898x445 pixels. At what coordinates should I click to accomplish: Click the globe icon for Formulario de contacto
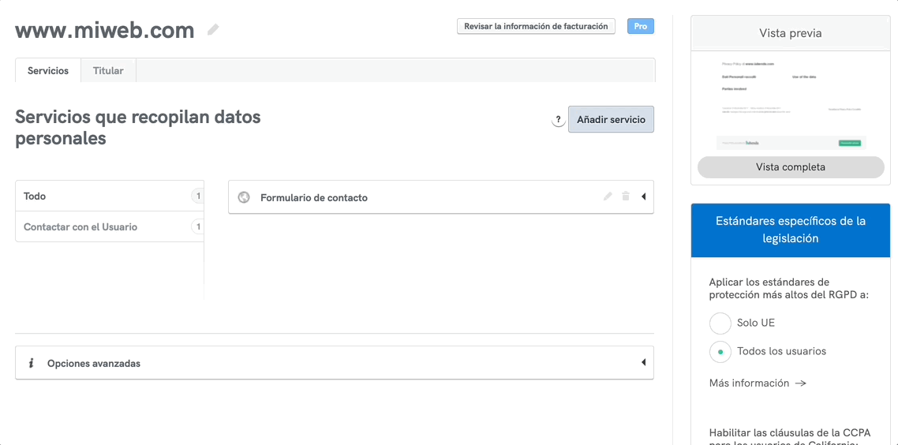pos(244,197)
